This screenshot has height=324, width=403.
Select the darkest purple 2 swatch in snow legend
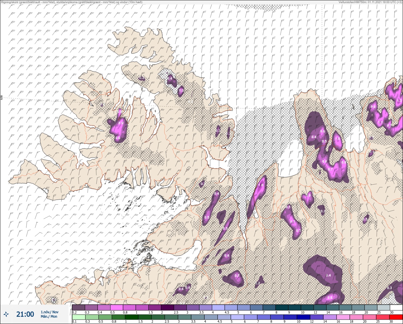[x=167, y=307]
